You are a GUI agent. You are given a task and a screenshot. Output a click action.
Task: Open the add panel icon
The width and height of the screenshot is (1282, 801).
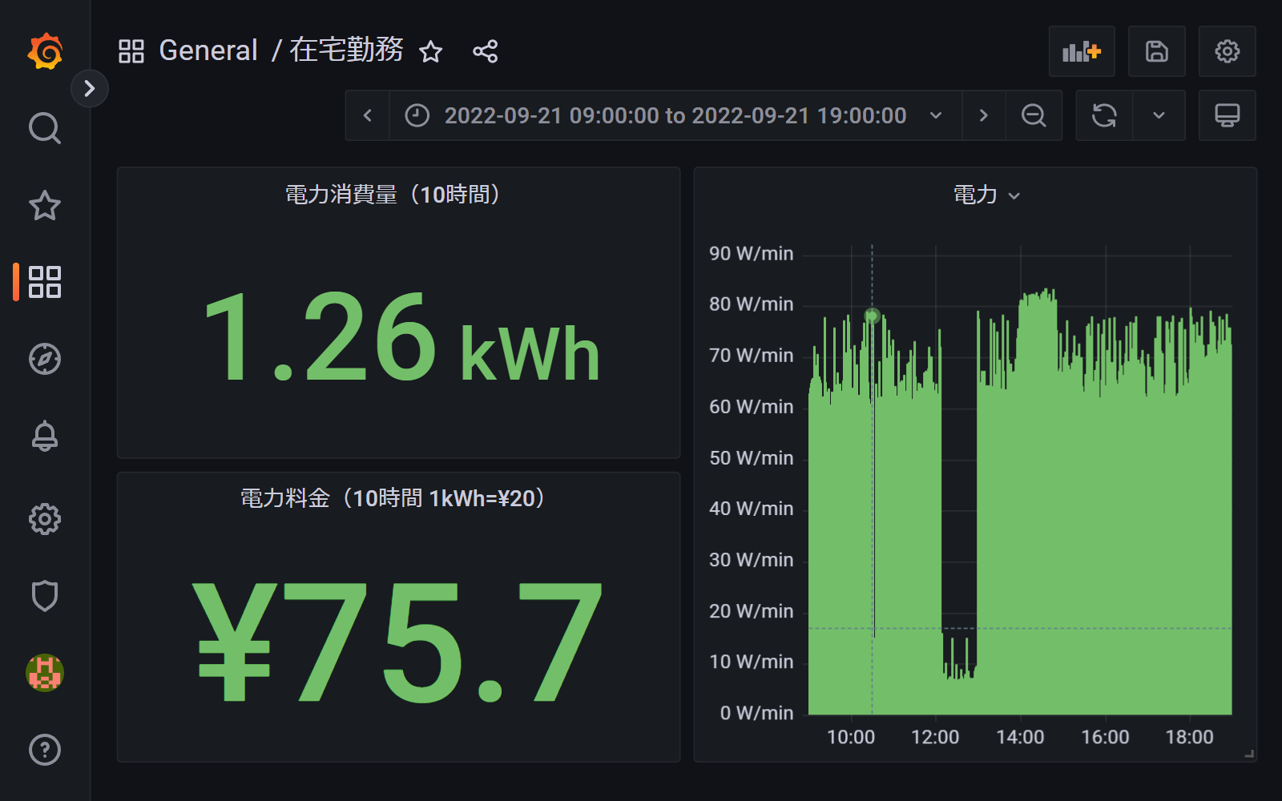click(x=1082, y=50)
